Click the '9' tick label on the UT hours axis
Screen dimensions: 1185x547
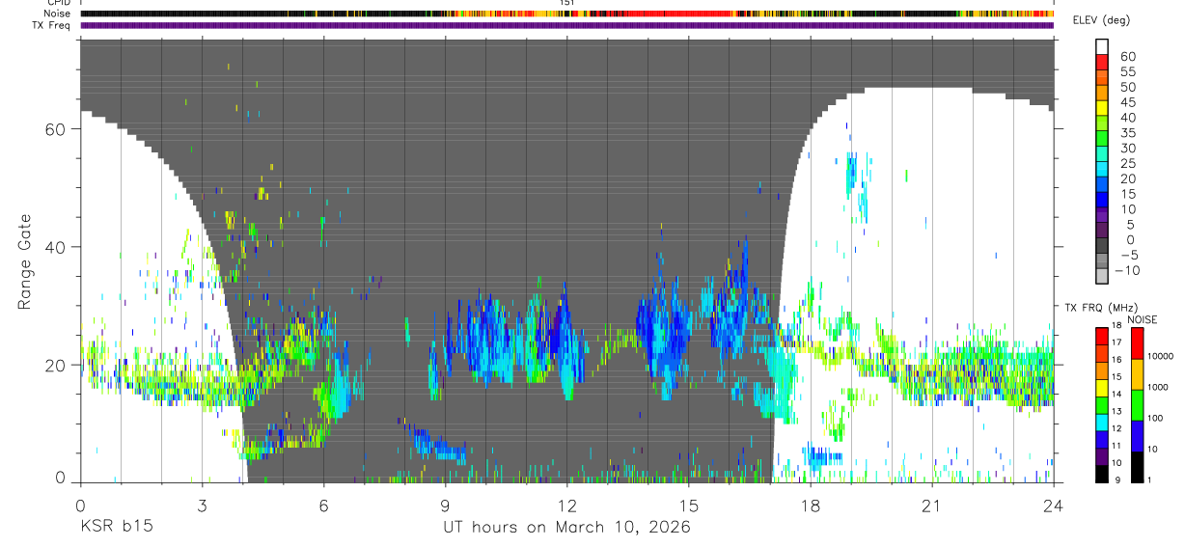coord(446,506)
